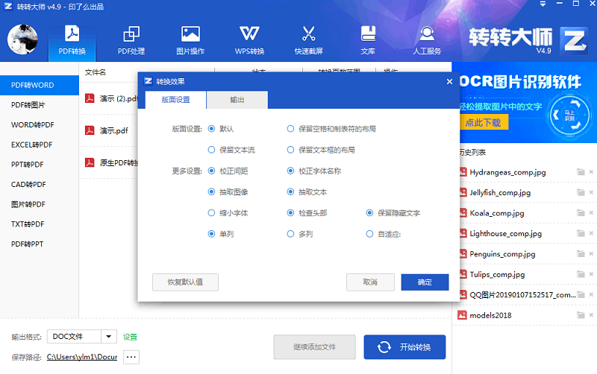Select the 默认 layout radio button
Screen dimensions: 597x374
pyautogui.click(x=211, y=129)
